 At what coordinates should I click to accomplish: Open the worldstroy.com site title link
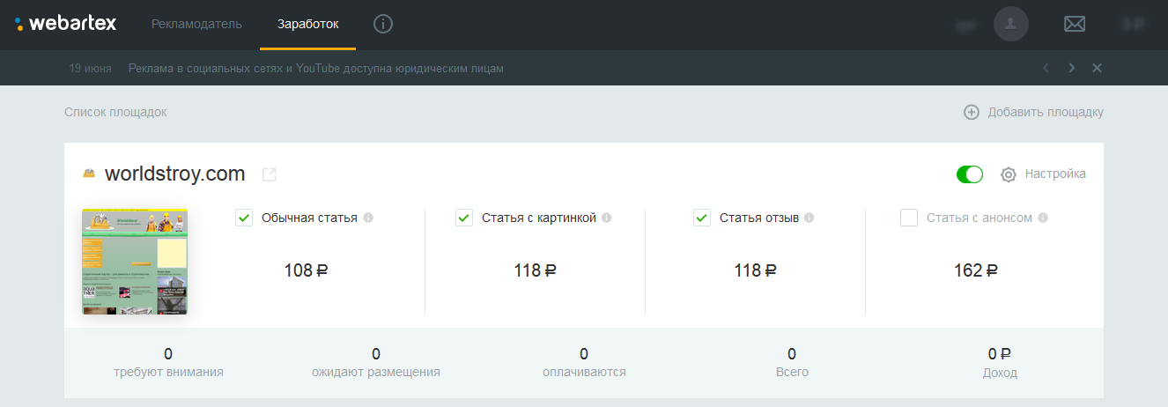[174, 174]
